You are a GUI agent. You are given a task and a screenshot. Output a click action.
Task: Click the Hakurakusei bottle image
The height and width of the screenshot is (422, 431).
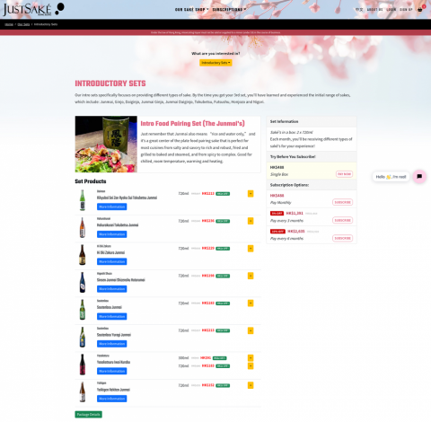click(83, 227)
